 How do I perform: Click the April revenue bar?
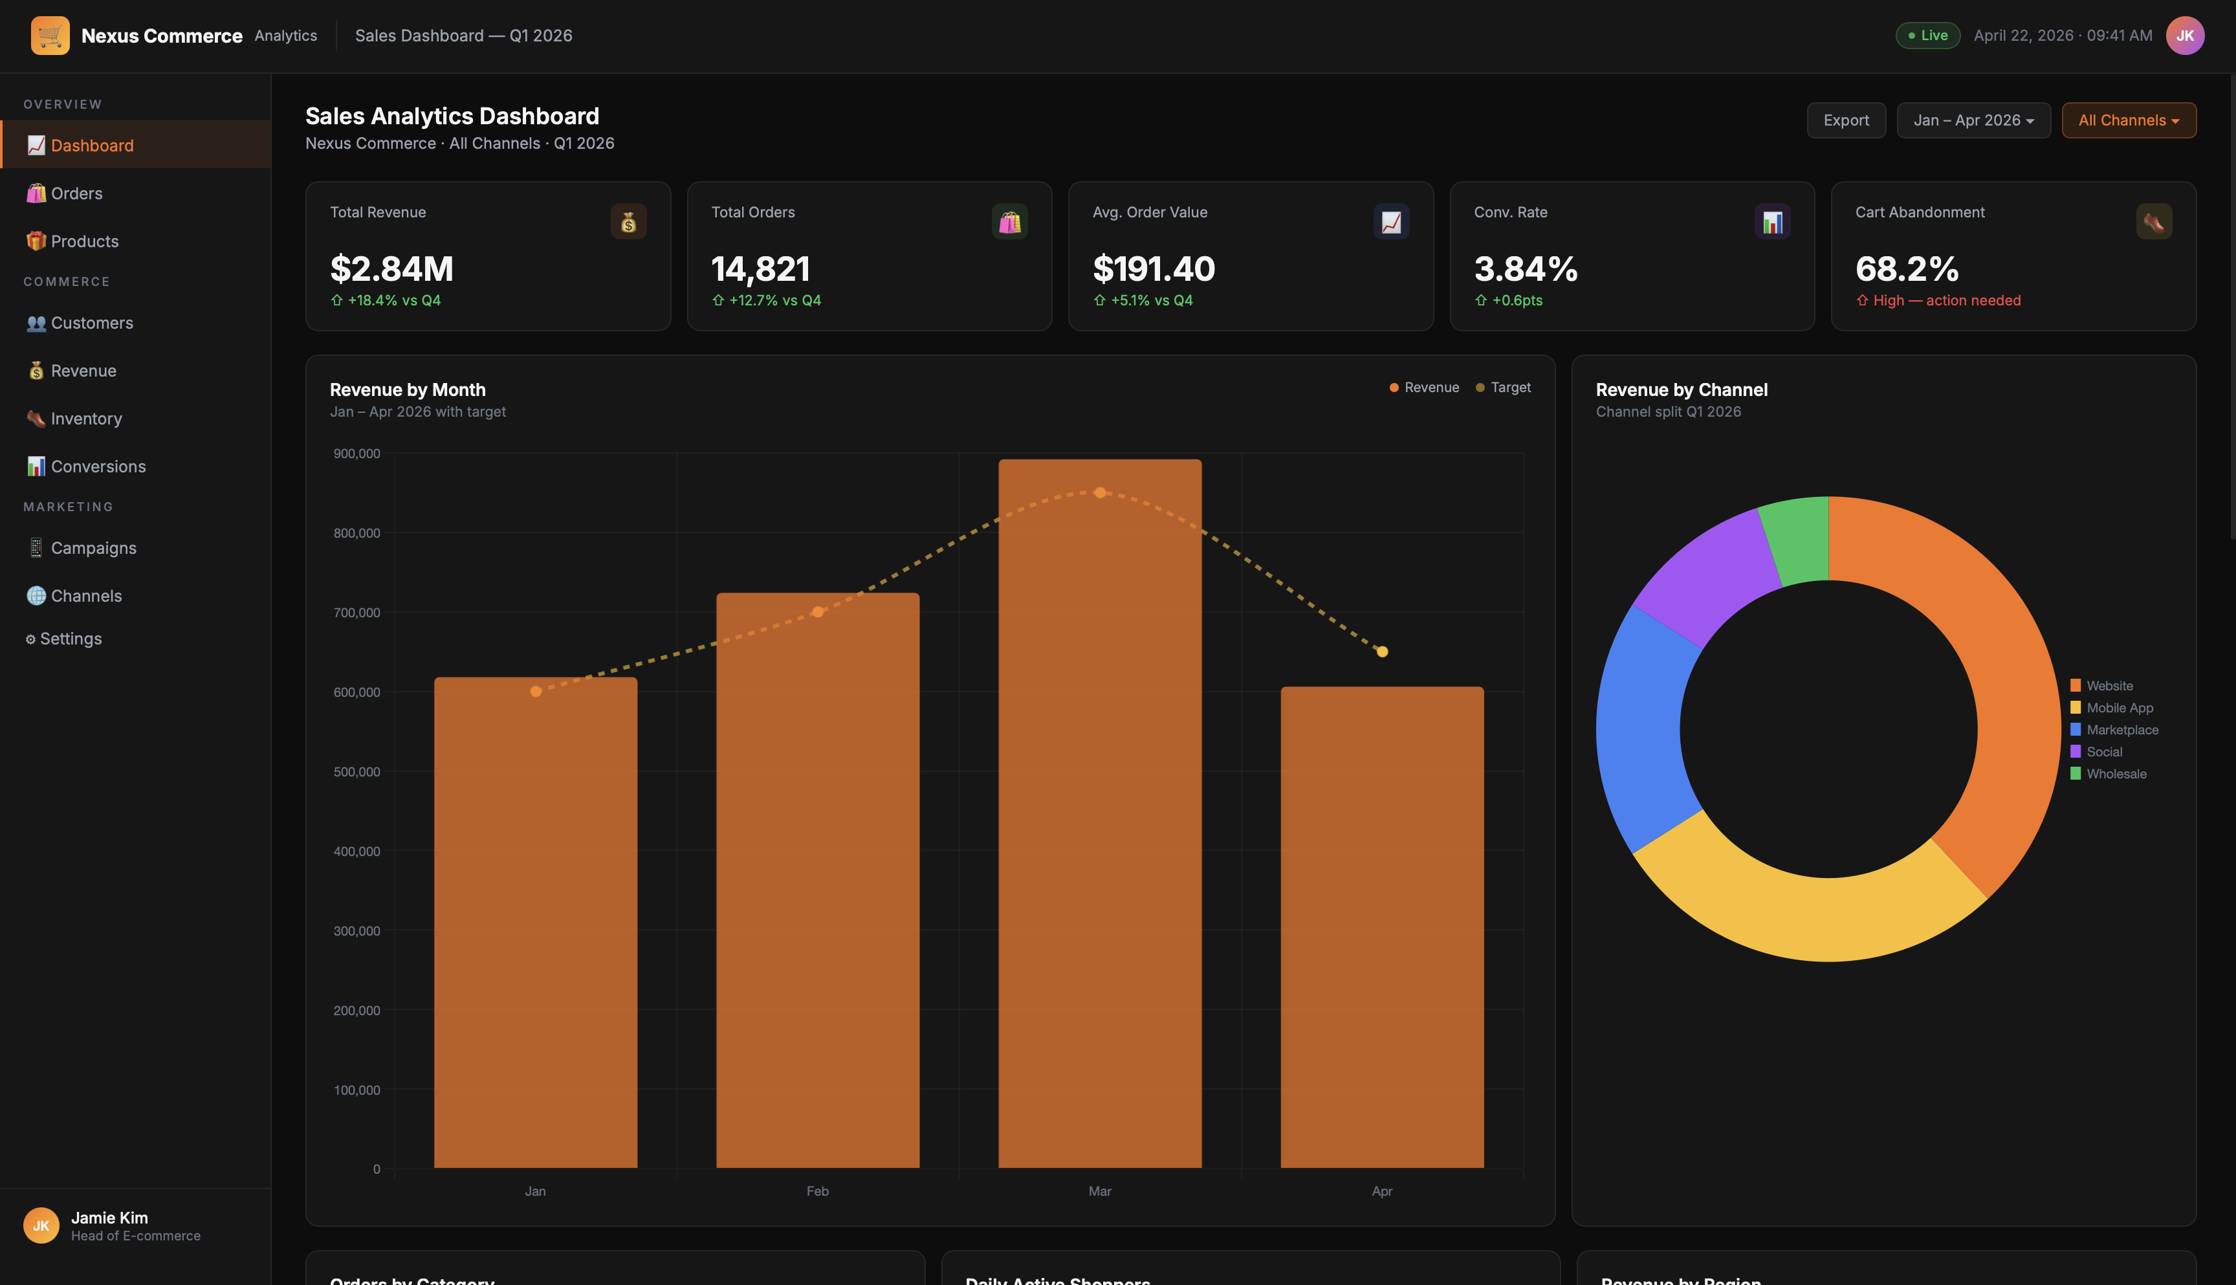coord(1382,927)
